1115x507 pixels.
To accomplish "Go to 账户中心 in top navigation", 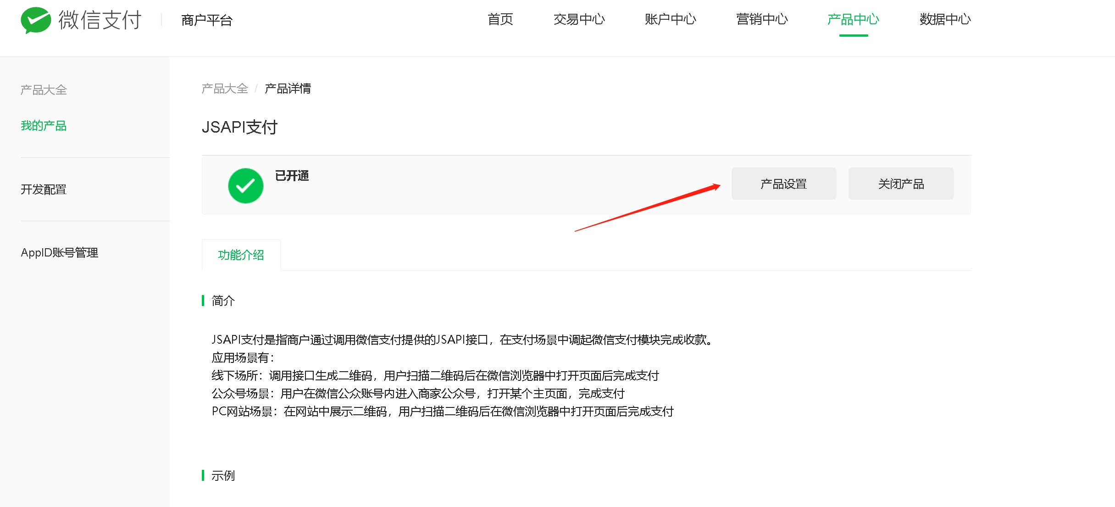I will [x=671, y=19].
